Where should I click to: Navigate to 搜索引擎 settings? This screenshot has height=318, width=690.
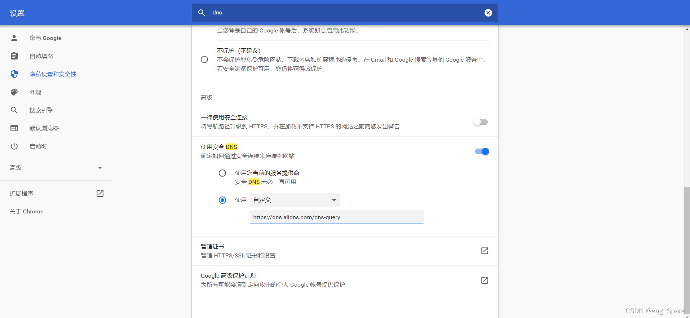click(41, 110)
